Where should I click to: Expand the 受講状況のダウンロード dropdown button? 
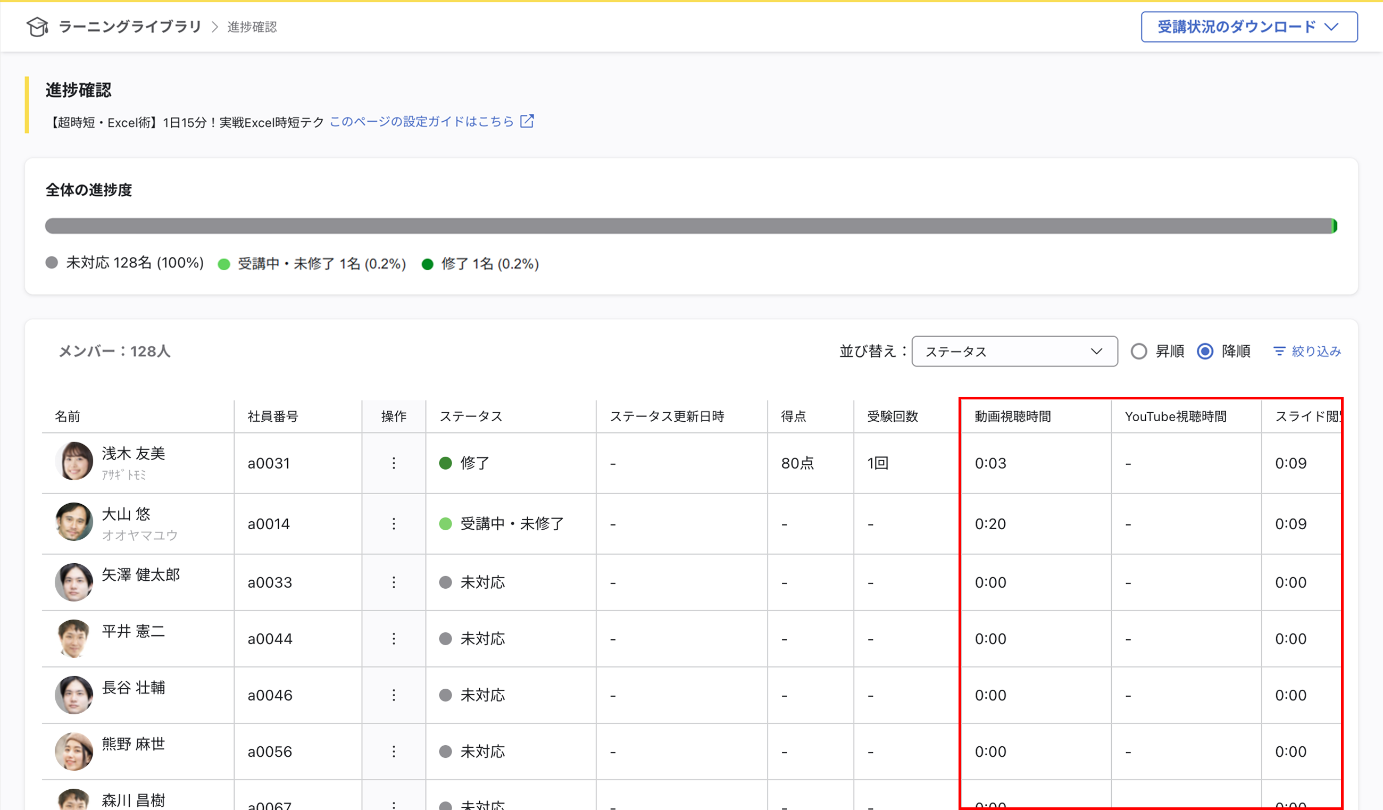[1248, 27]
